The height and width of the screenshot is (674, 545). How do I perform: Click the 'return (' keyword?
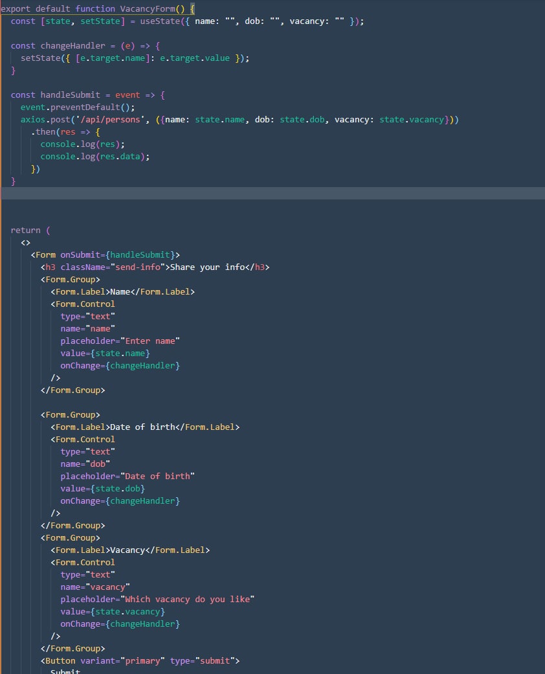pos(30,230)
